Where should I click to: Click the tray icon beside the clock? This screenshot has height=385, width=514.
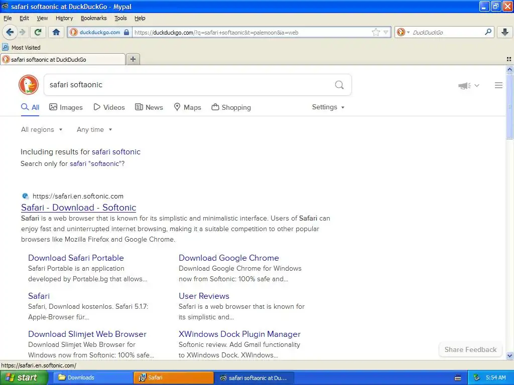click(477, 377)
